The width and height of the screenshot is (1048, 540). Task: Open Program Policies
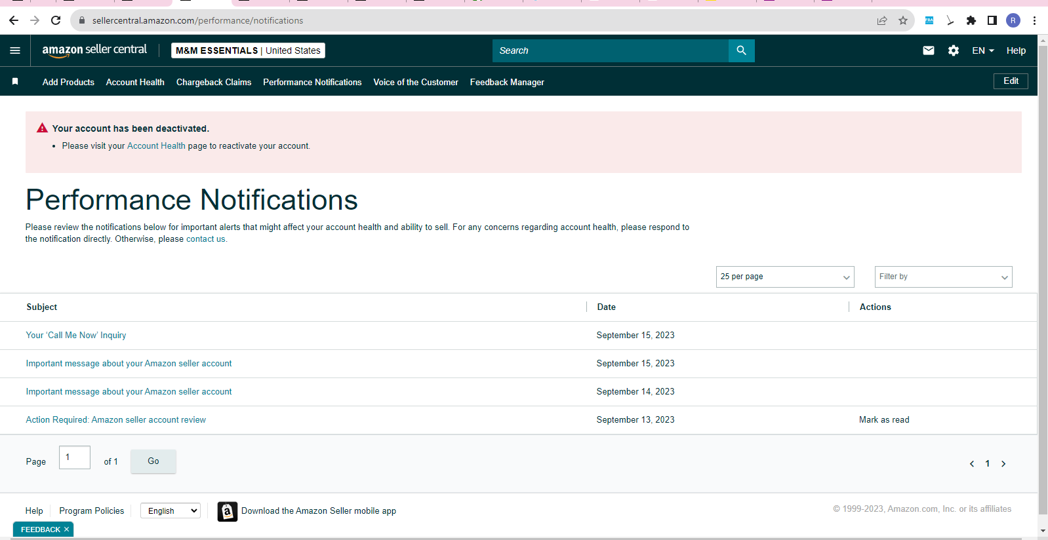click(92, 511)
